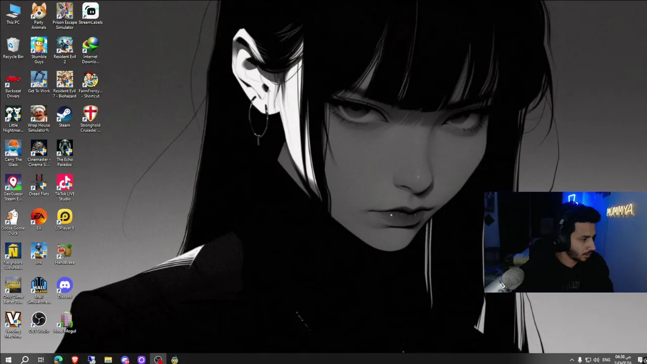
Task: Open the last taskbar app icon
Action: coord(174,360)
